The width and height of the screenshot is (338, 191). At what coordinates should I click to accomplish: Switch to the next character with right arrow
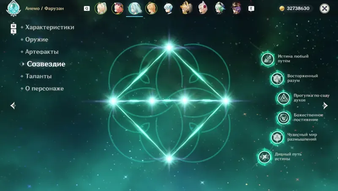click(x=325, y=105)
